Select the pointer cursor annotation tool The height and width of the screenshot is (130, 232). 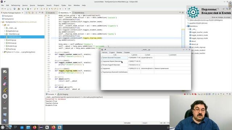point(5,96)
